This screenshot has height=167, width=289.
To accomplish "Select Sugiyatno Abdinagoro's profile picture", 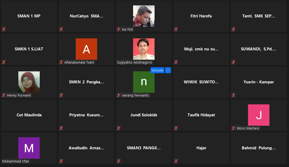I will click(x=144, y=49).
